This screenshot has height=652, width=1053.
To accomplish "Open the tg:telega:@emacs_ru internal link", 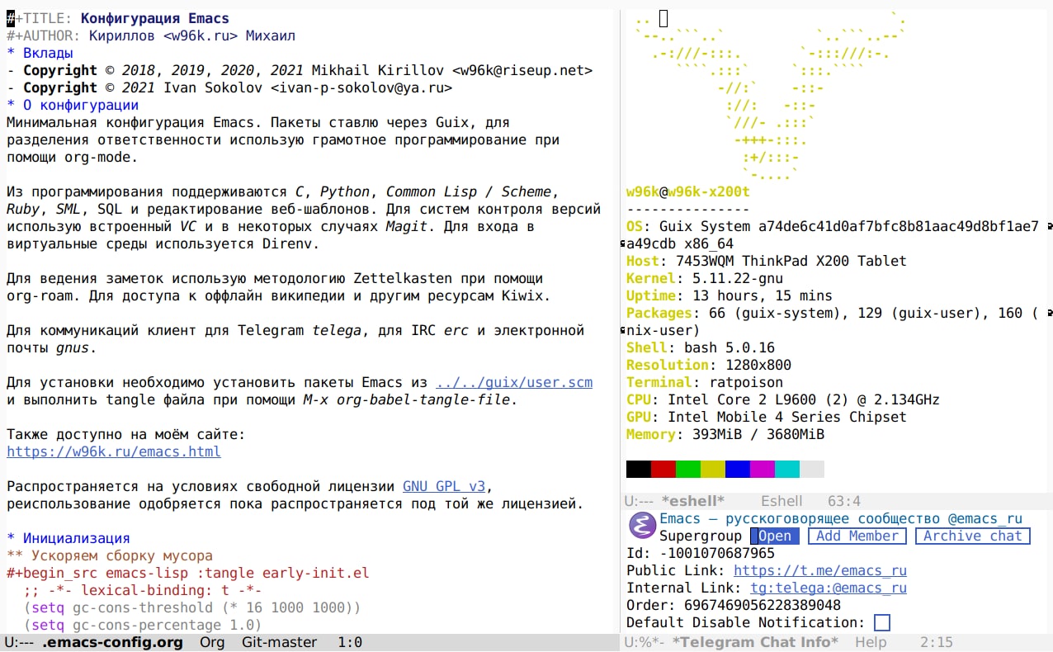I will click(829, 588).
